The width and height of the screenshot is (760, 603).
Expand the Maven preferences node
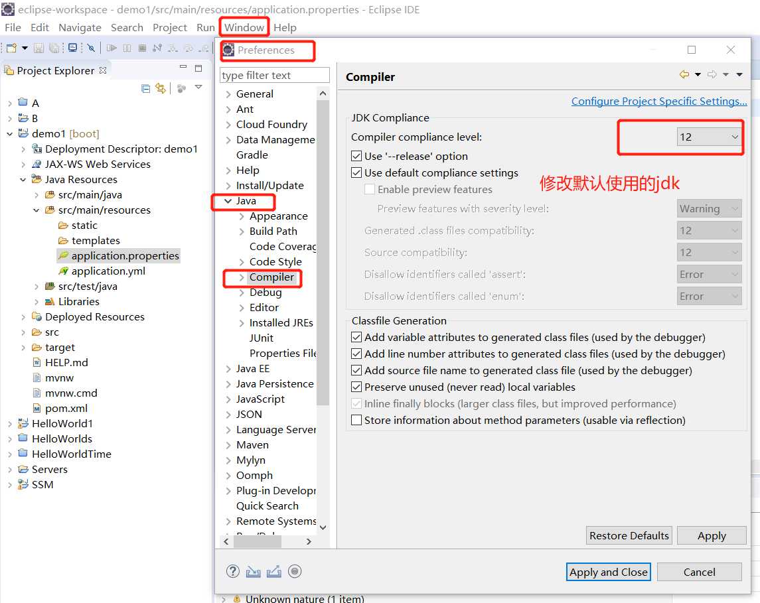tap(228, 444)
